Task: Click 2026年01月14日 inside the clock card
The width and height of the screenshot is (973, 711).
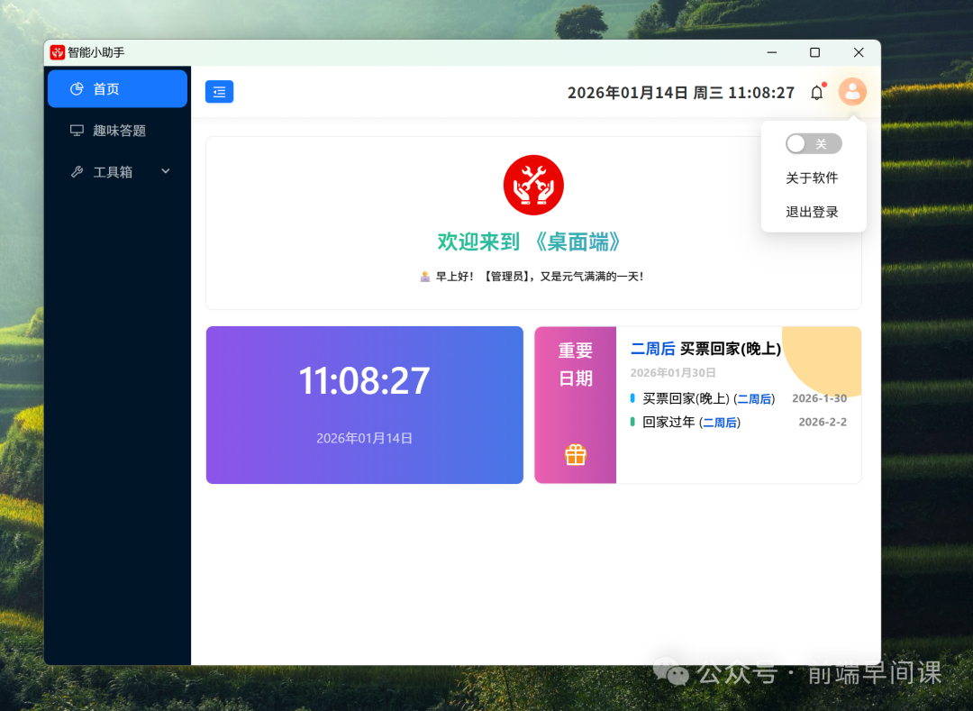Action: point(364,439)
